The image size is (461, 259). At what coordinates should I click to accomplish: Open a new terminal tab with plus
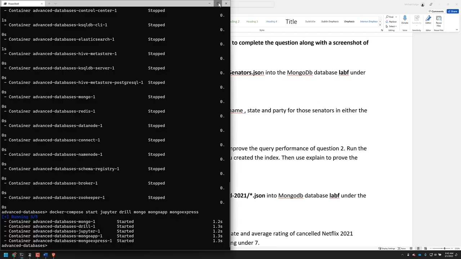(x=49, y=4)
